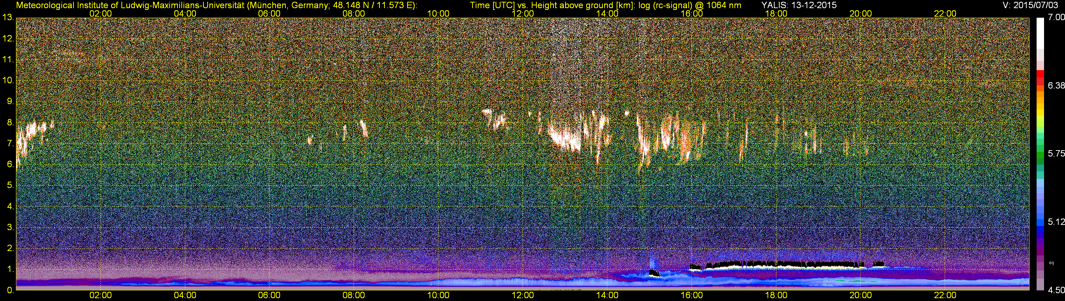Screen dimensions: 1065x301
Task: Click the 06:00 label on the top time axis
Action: [269, 13]
